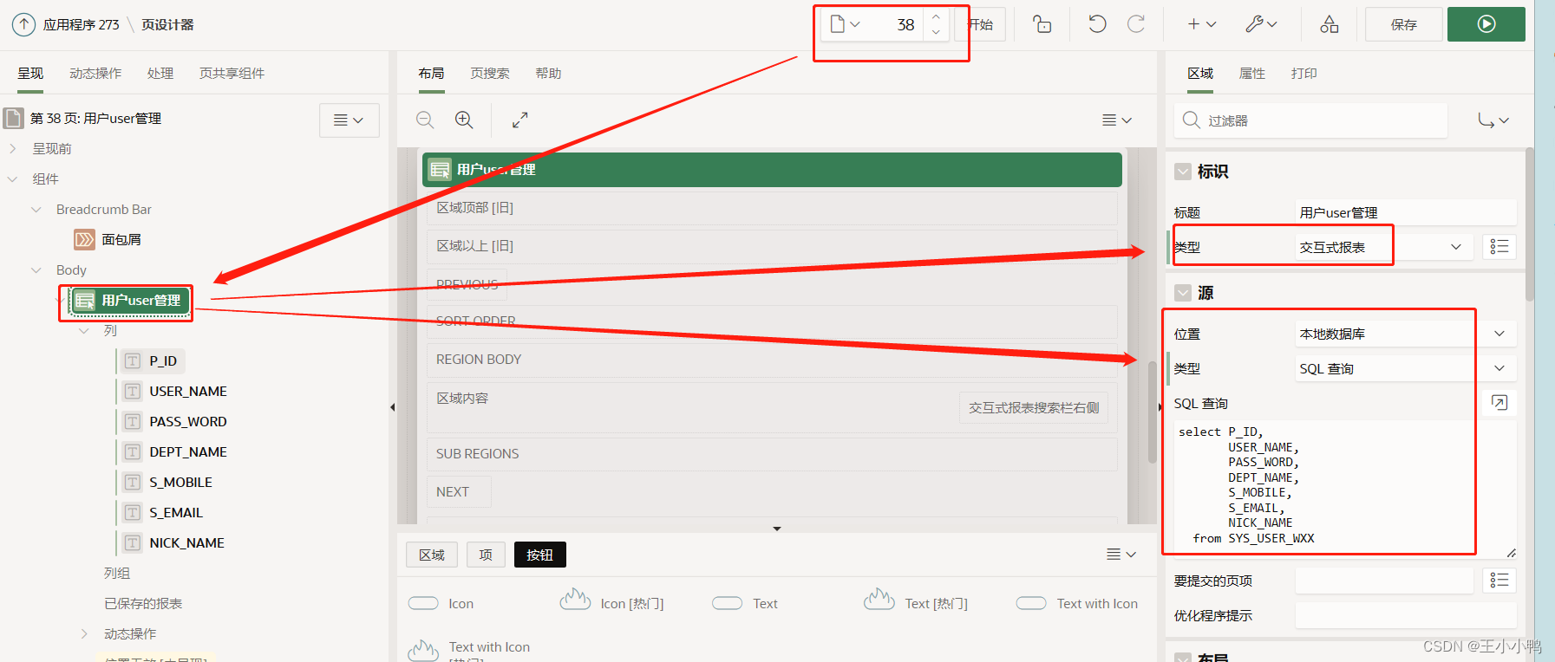The width and height of the screenshot is (1555, 662).
Task: Open the layout menu dropdown
Action: click(1117, 120)
